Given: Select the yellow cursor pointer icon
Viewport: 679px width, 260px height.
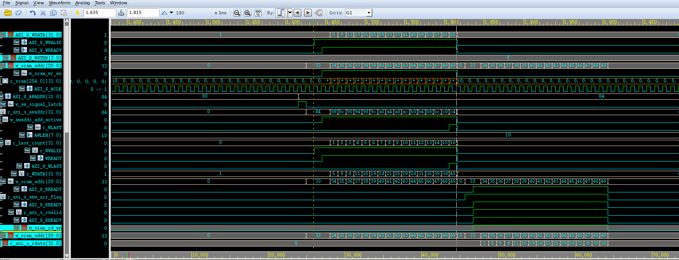Looking at the screenshot, I should click(x=78, y=13).
